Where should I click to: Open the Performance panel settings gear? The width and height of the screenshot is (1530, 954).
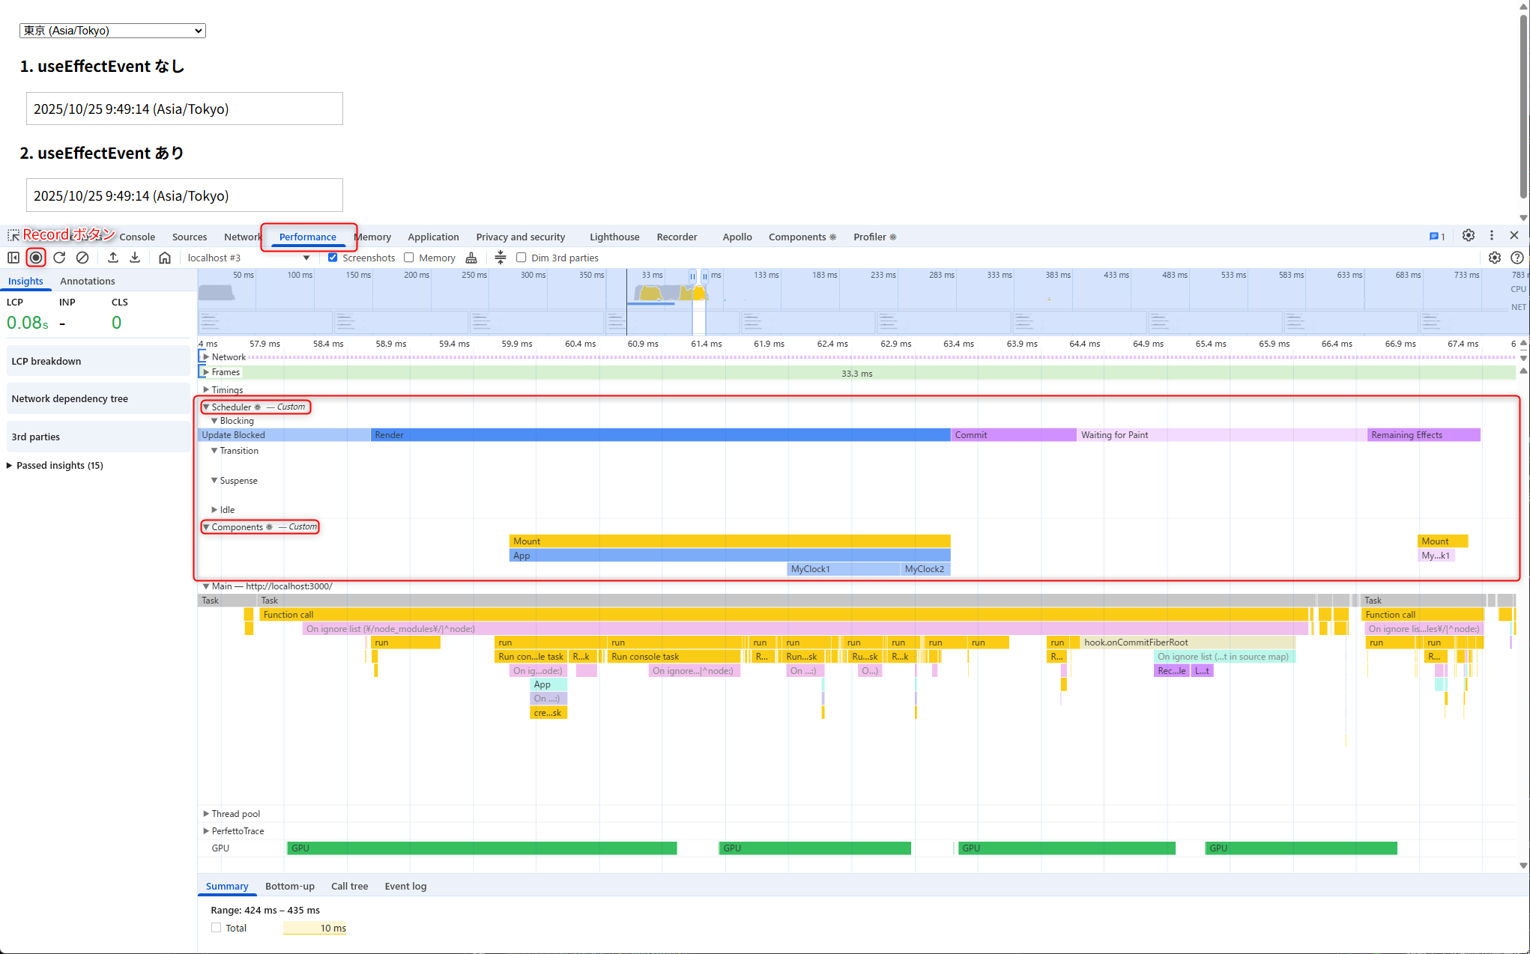pyautogui.click(x=1495, y=258)
